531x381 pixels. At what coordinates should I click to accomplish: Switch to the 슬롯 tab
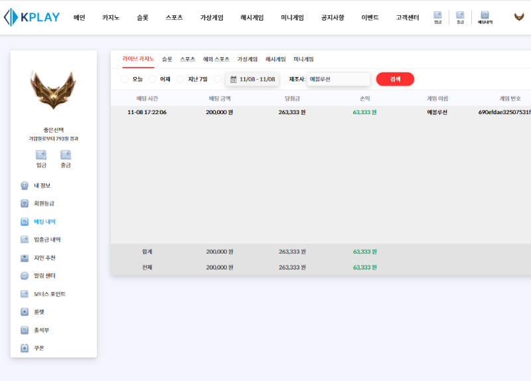click(x=167, y=59)
